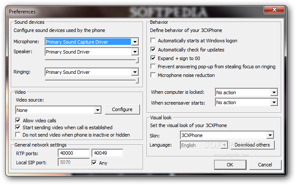Uncheck 'Expand + sign to 00'

tap(153, 58)
